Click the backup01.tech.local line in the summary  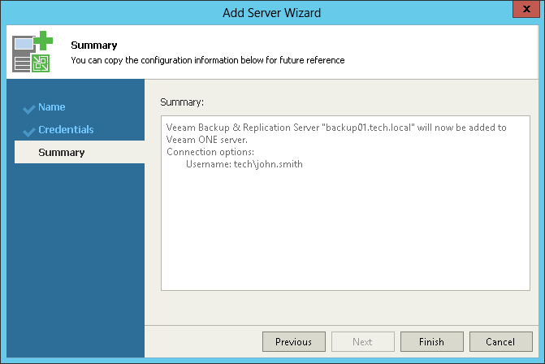tap(335, 128)
